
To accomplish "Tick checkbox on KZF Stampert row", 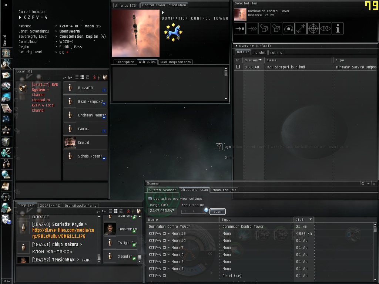I will pos(238,67).
